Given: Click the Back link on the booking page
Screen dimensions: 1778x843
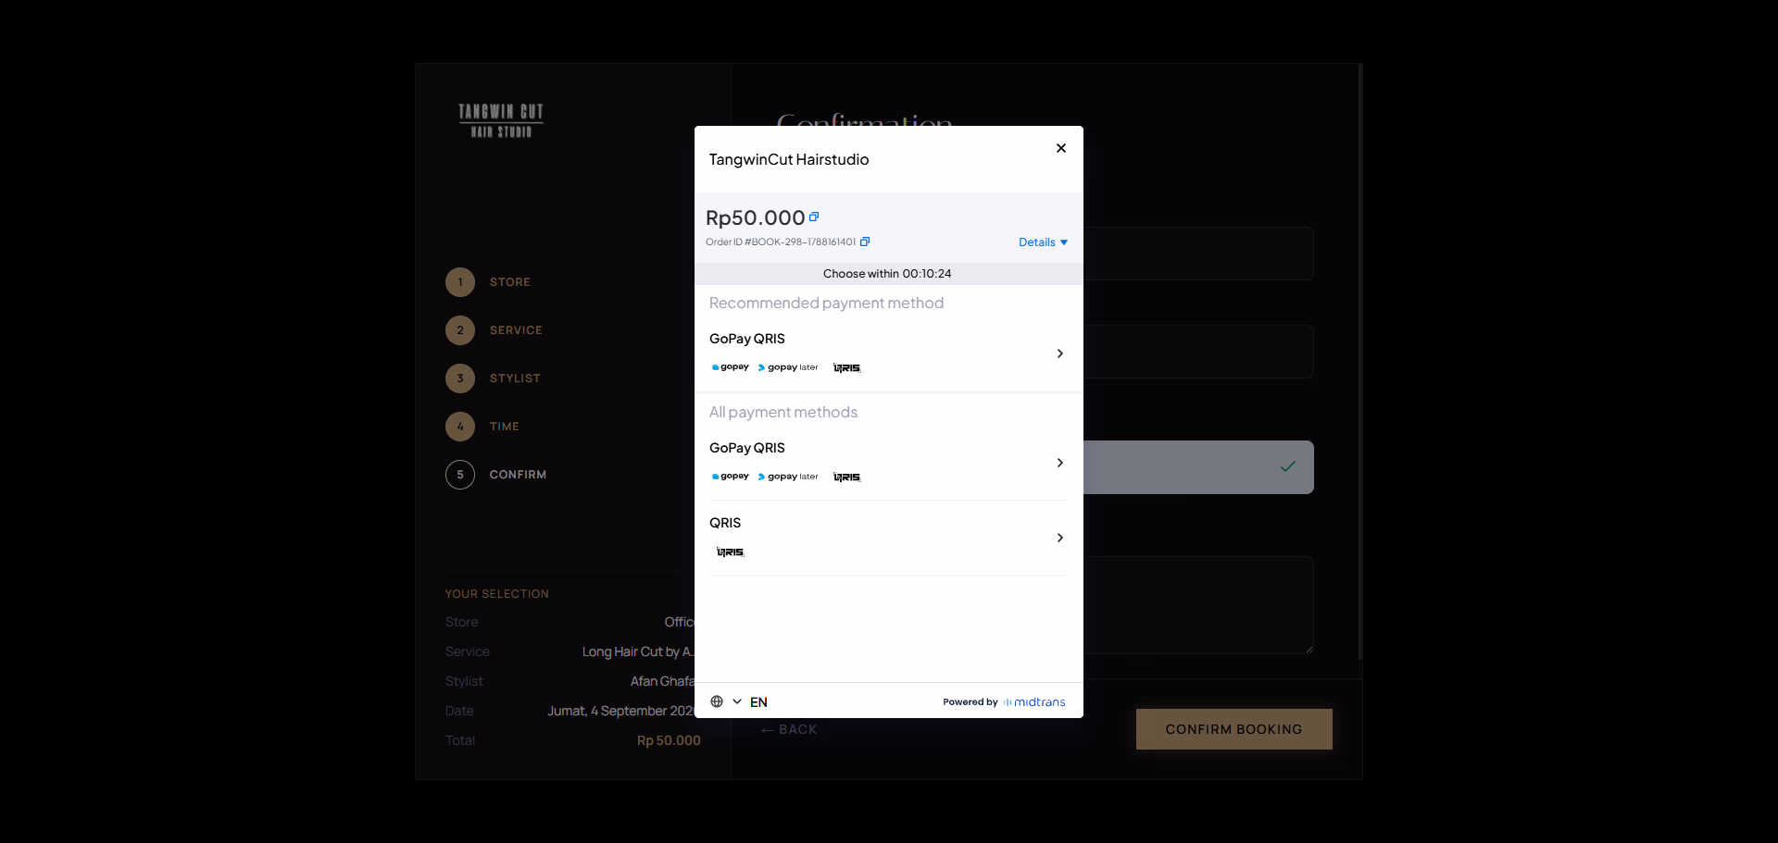Looking at the screenshot, I should click(789, 729).
